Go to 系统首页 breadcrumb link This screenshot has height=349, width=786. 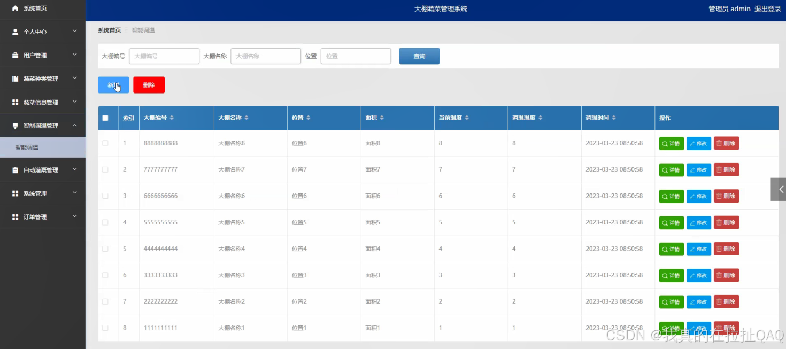coord(109,30)
